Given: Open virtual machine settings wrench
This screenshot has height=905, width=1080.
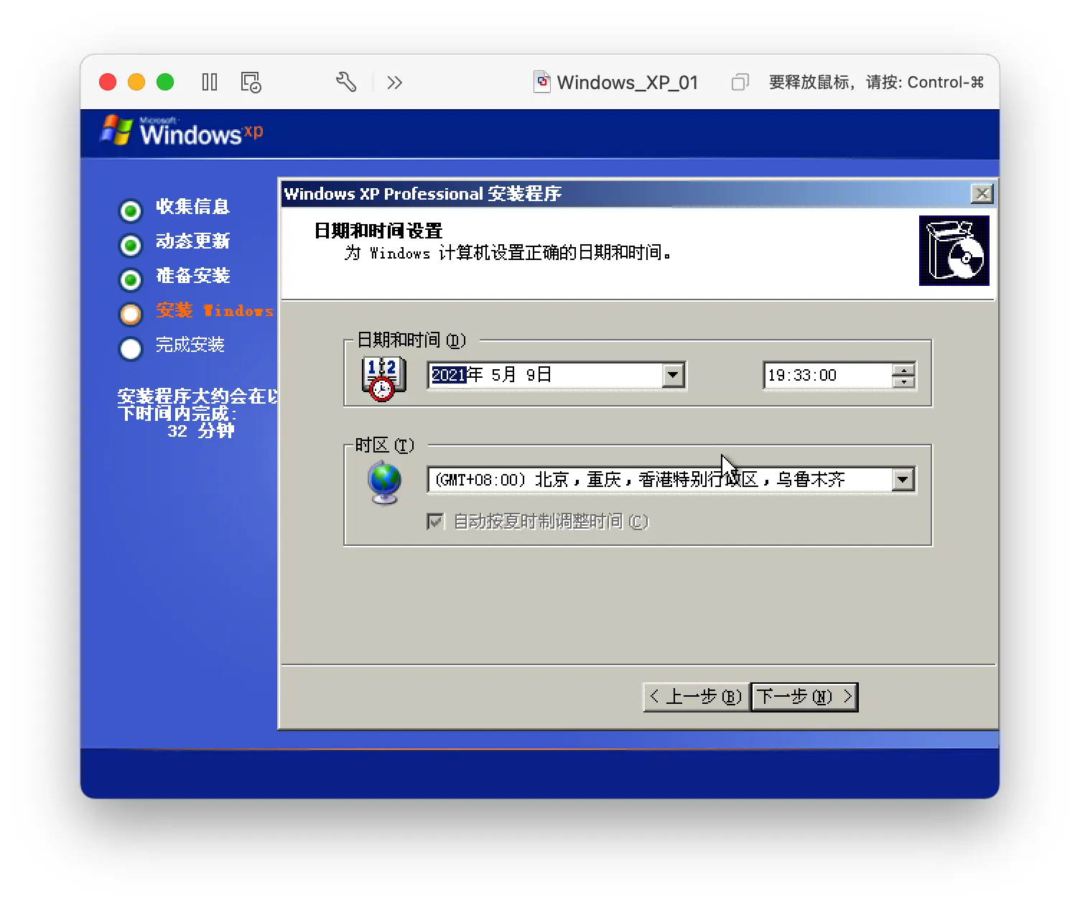Looking at the screenshot, I should coord(346,82).
